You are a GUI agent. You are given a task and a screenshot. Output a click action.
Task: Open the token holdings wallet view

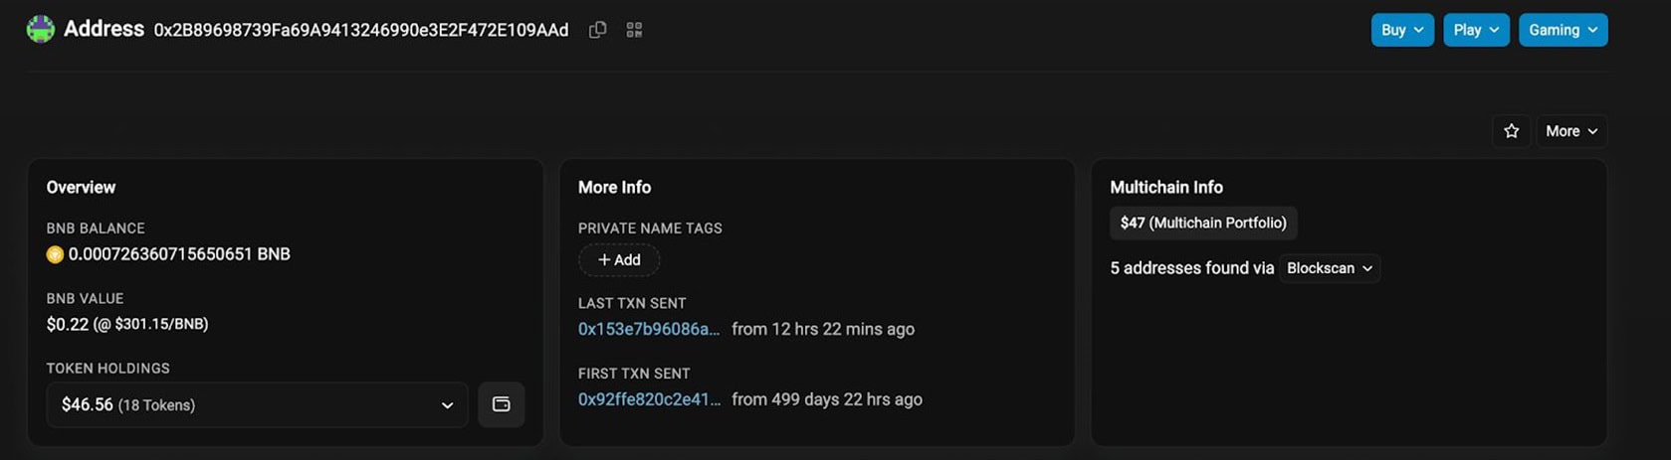tap(501, 404)
